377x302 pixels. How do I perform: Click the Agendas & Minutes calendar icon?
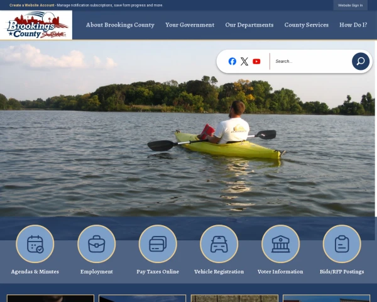click(x=35, y=243)
